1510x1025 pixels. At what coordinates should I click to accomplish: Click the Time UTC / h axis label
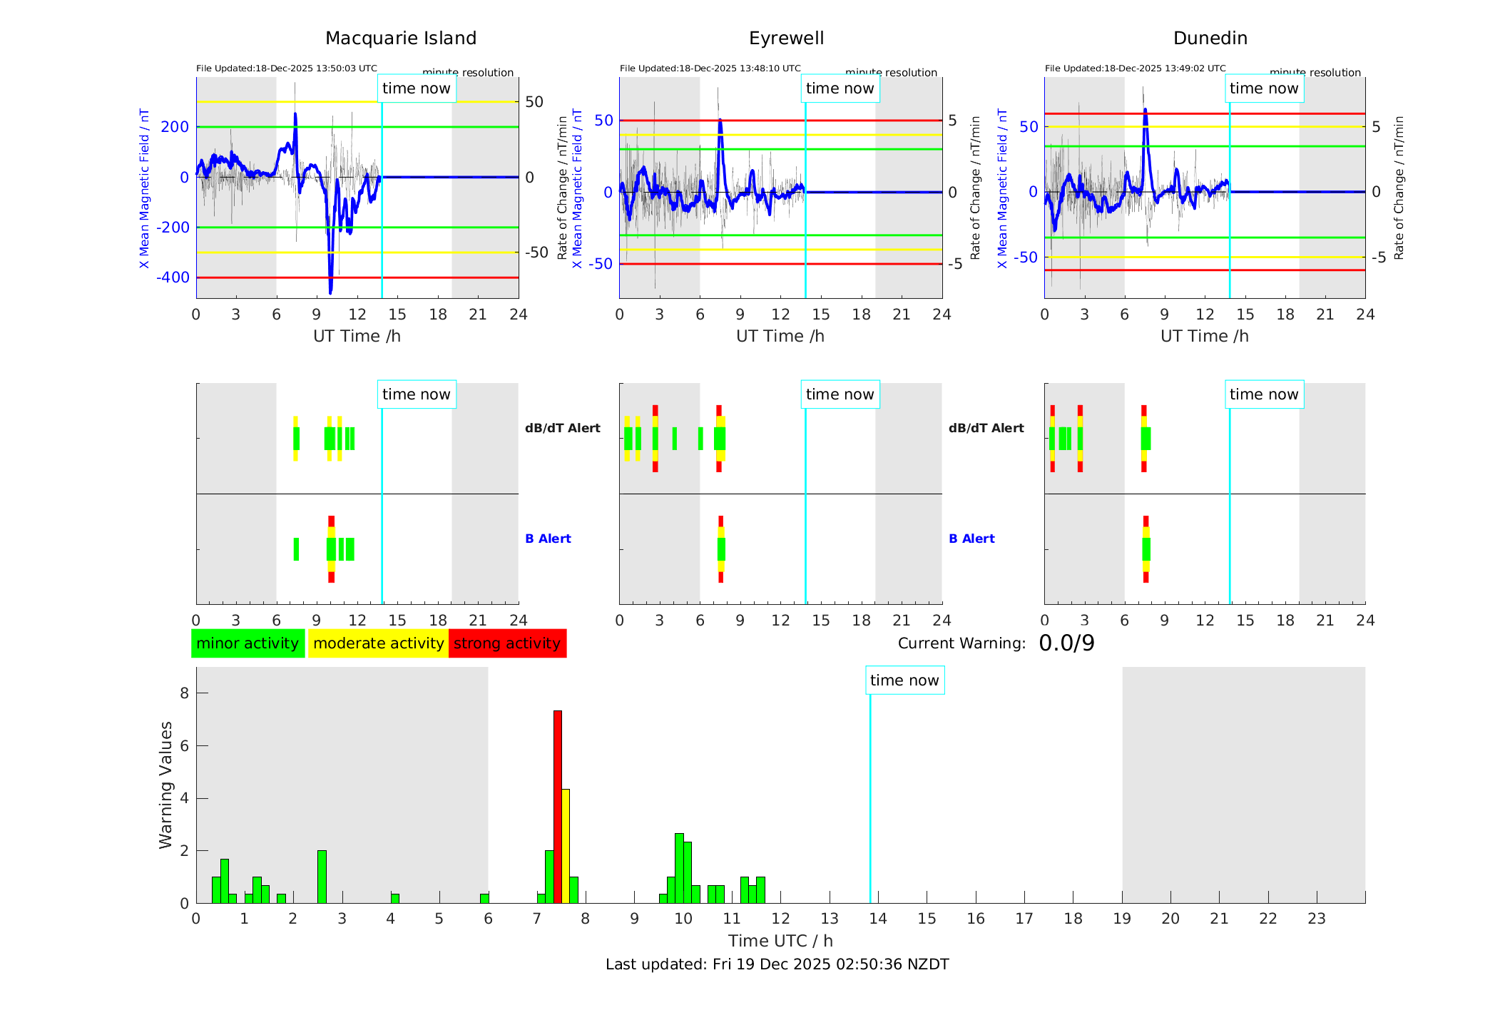780,941
